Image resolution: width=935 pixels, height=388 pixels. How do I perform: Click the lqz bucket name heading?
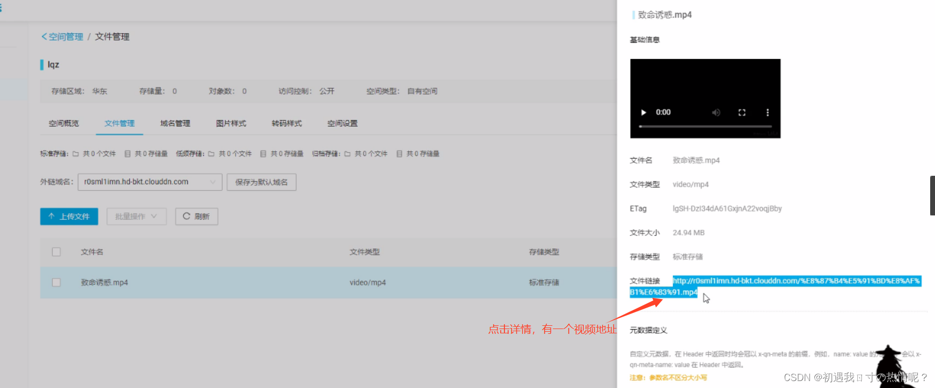click(x=53, y=64)
